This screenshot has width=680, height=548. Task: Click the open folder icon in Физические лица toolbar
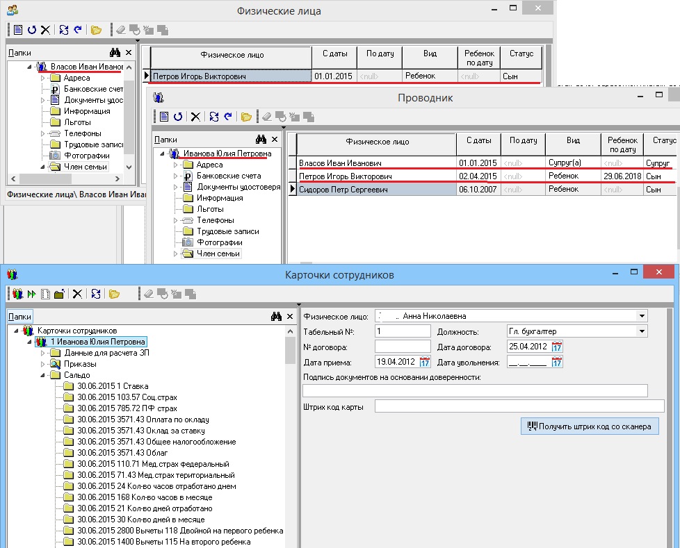[x=96, y=30]
